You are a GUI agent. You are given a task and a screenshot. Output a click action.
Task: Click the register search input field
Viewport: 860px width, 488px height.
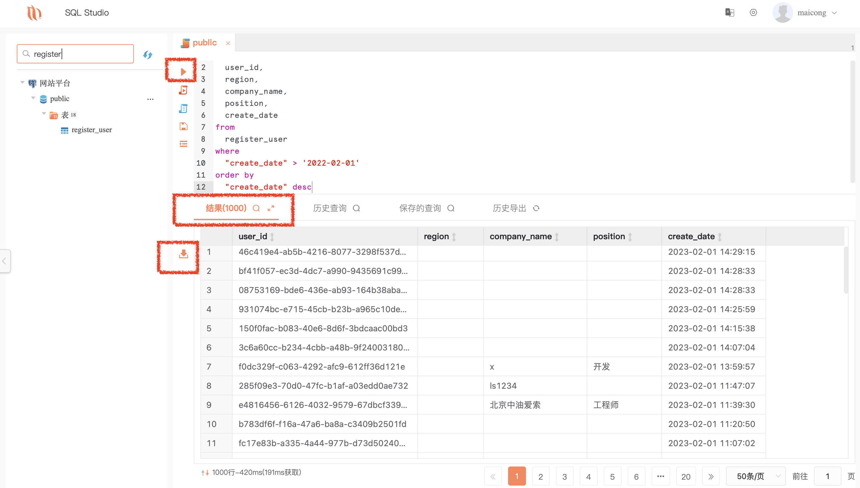pos(75,54)
